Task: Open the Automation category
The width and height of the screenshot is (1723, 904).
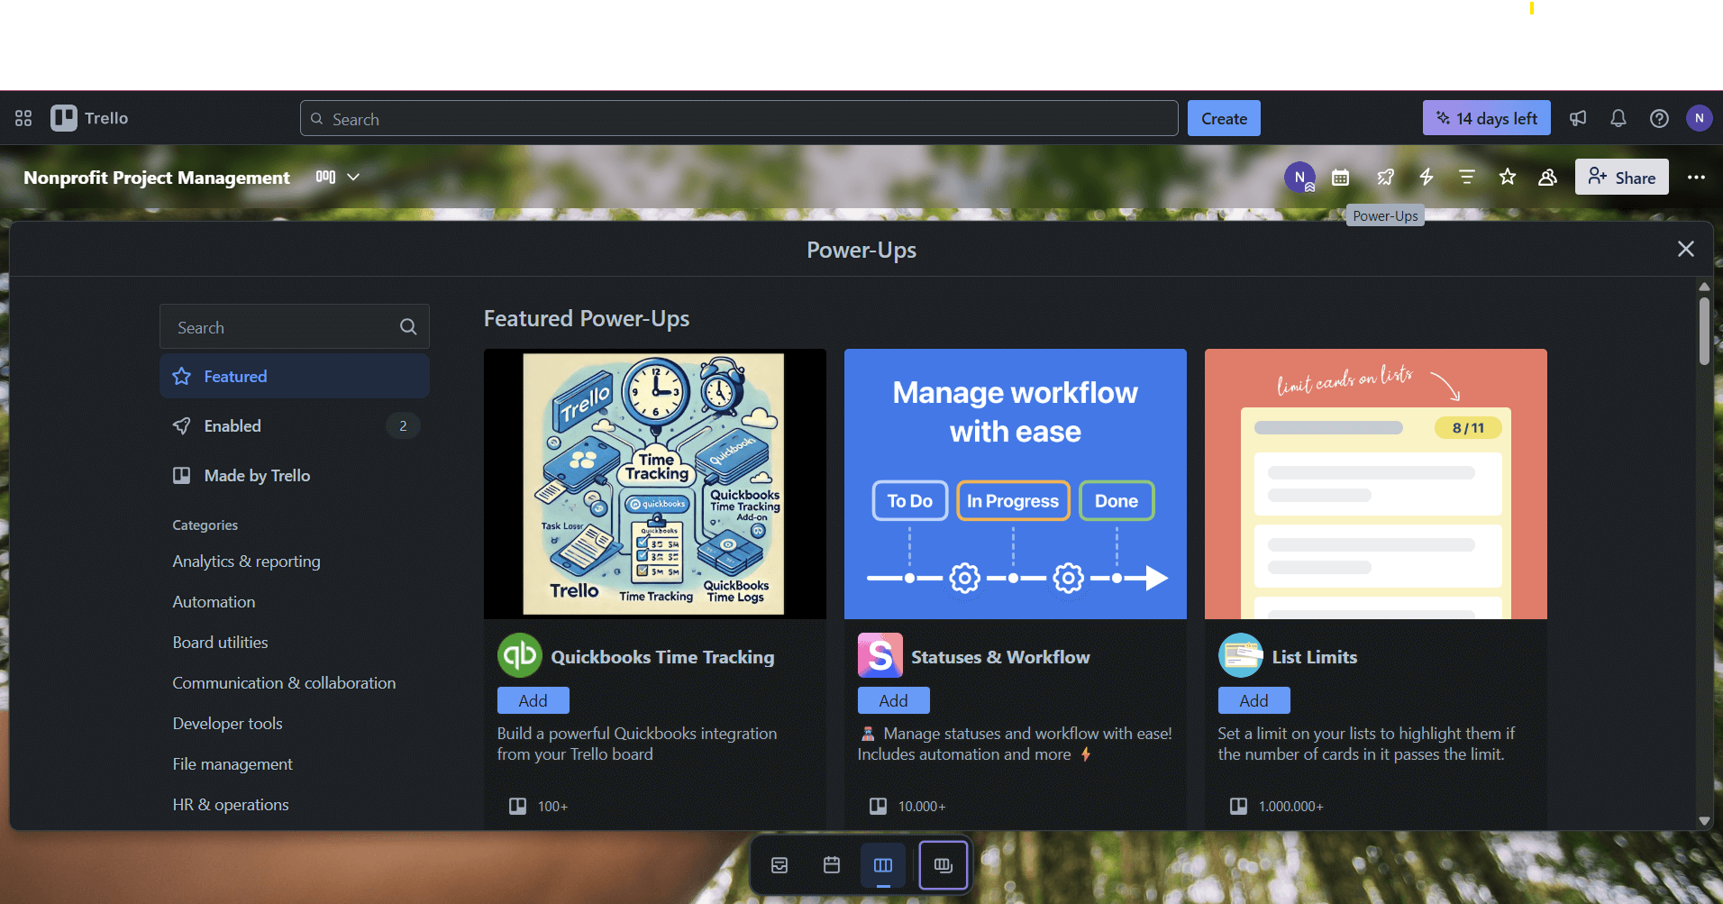Action: [x=214, y=601]
